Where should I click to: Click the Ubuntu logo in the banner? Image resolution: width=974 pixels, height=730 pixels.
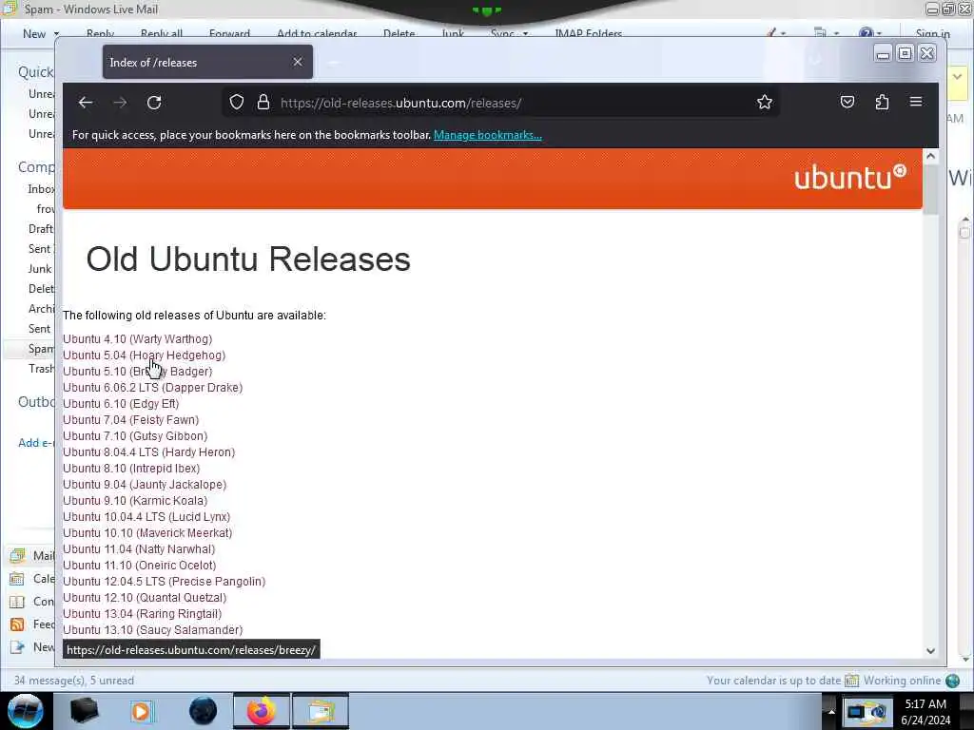pyautogui.click(x=849, y=178)
